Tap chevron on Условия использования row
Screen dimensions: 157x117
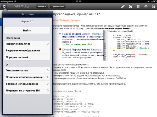point(48,84)
